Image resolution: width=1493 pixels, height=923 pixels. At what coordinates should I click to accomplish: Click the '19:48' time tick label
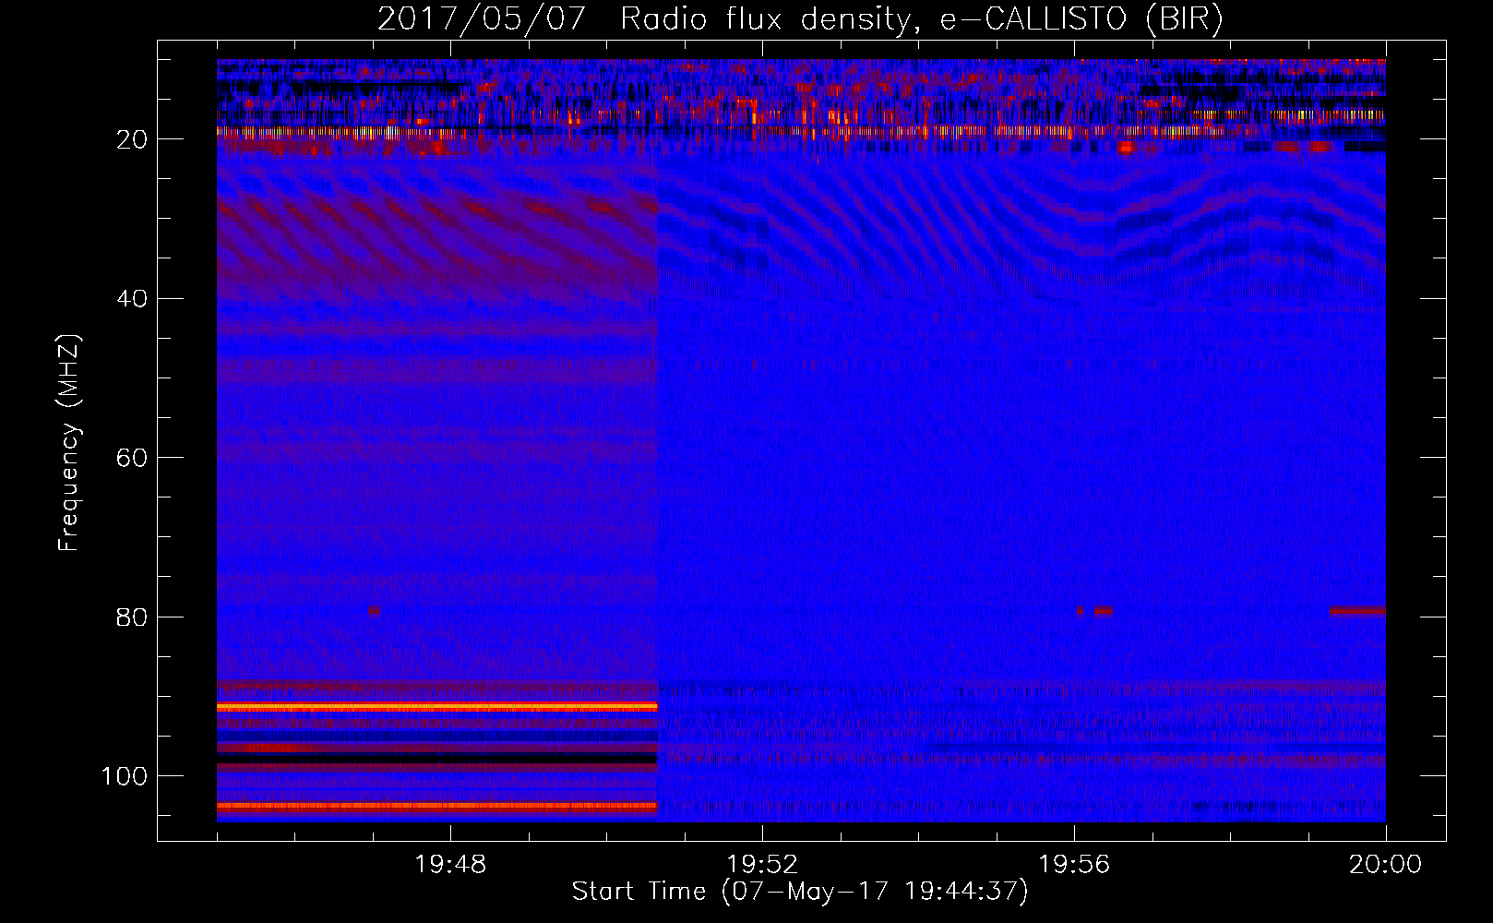click(x=450, y=865)
